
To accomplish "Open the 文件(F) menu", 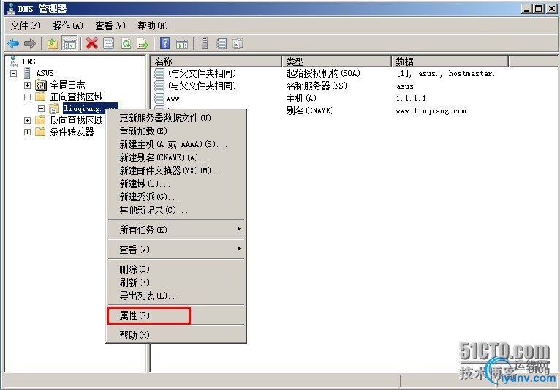I will [x=26, y=26].
